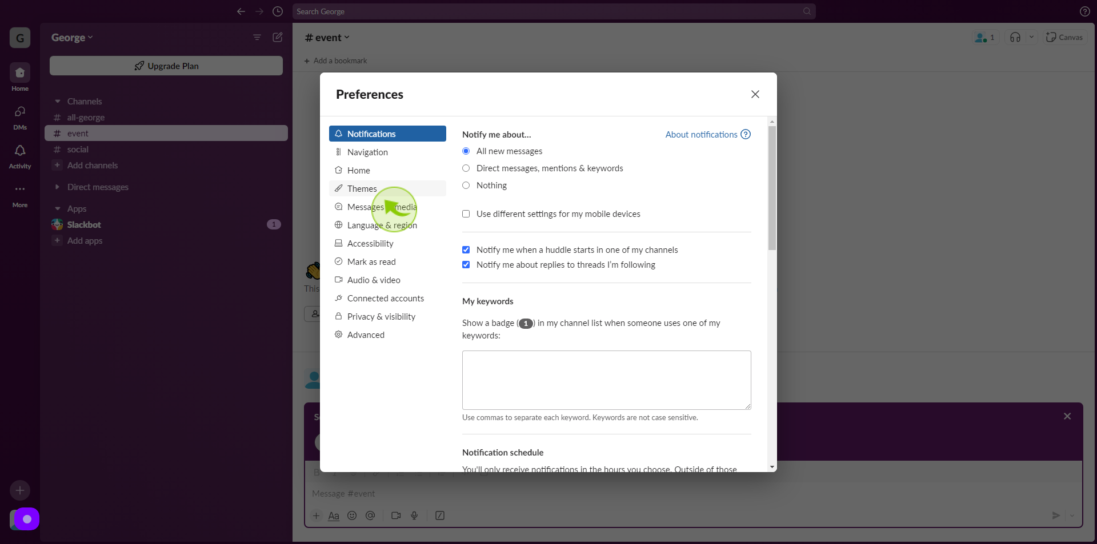Toggle text formatting Aa icon
Viewport: 1097px width, 544px height.
click(x=334, y=515)
